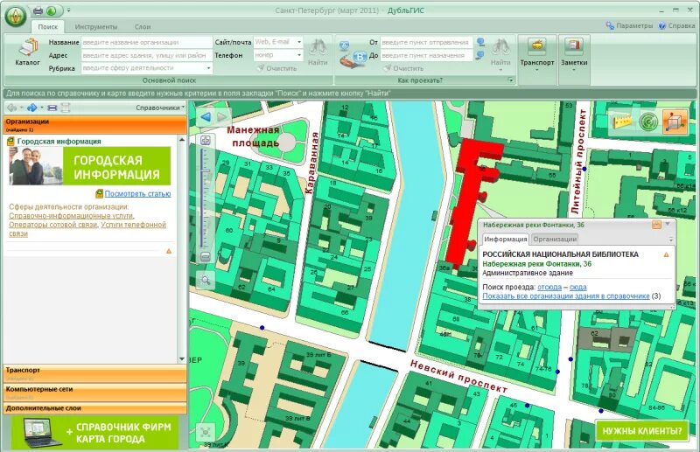The image size is (700, 452).
Task: Go forward with blue arrow in directory panel
Action: point(31,108)
